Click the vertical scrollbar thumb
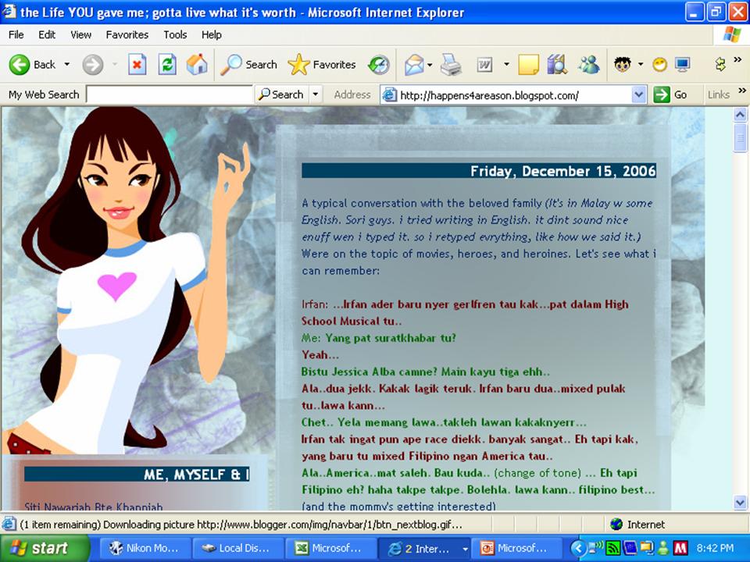 click(x=740, y=137)
